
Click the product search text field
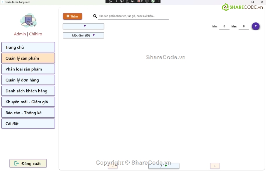[133, 16]
